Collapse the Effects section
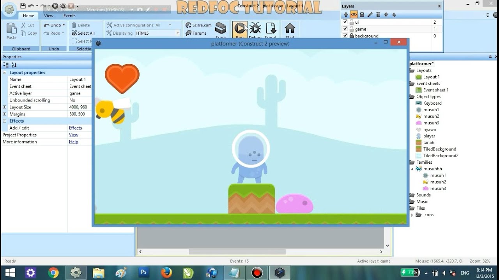 (5, 121)
